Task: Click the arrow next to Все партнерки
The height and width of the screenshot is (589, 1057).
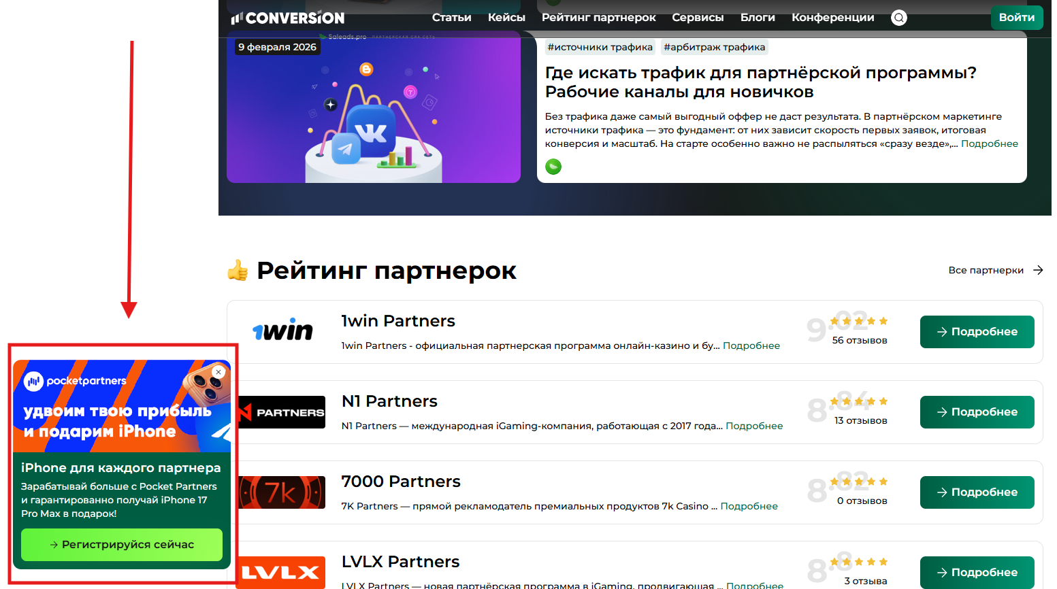Action: (1039, 270)
